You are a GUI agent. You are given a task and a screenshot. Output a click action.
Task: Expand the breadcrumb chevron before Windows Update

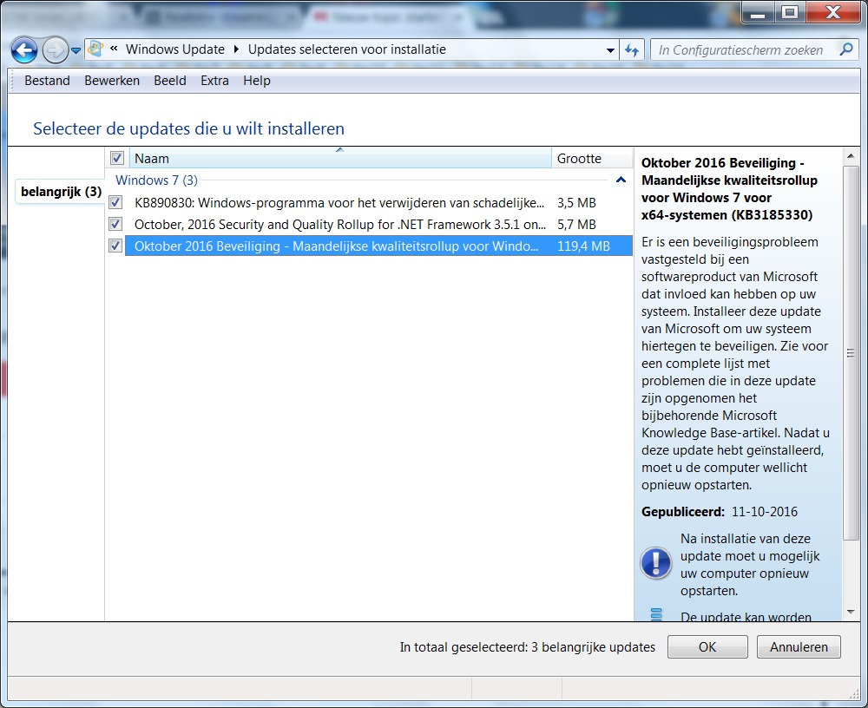pyautogui.click(x=114, y=49)
